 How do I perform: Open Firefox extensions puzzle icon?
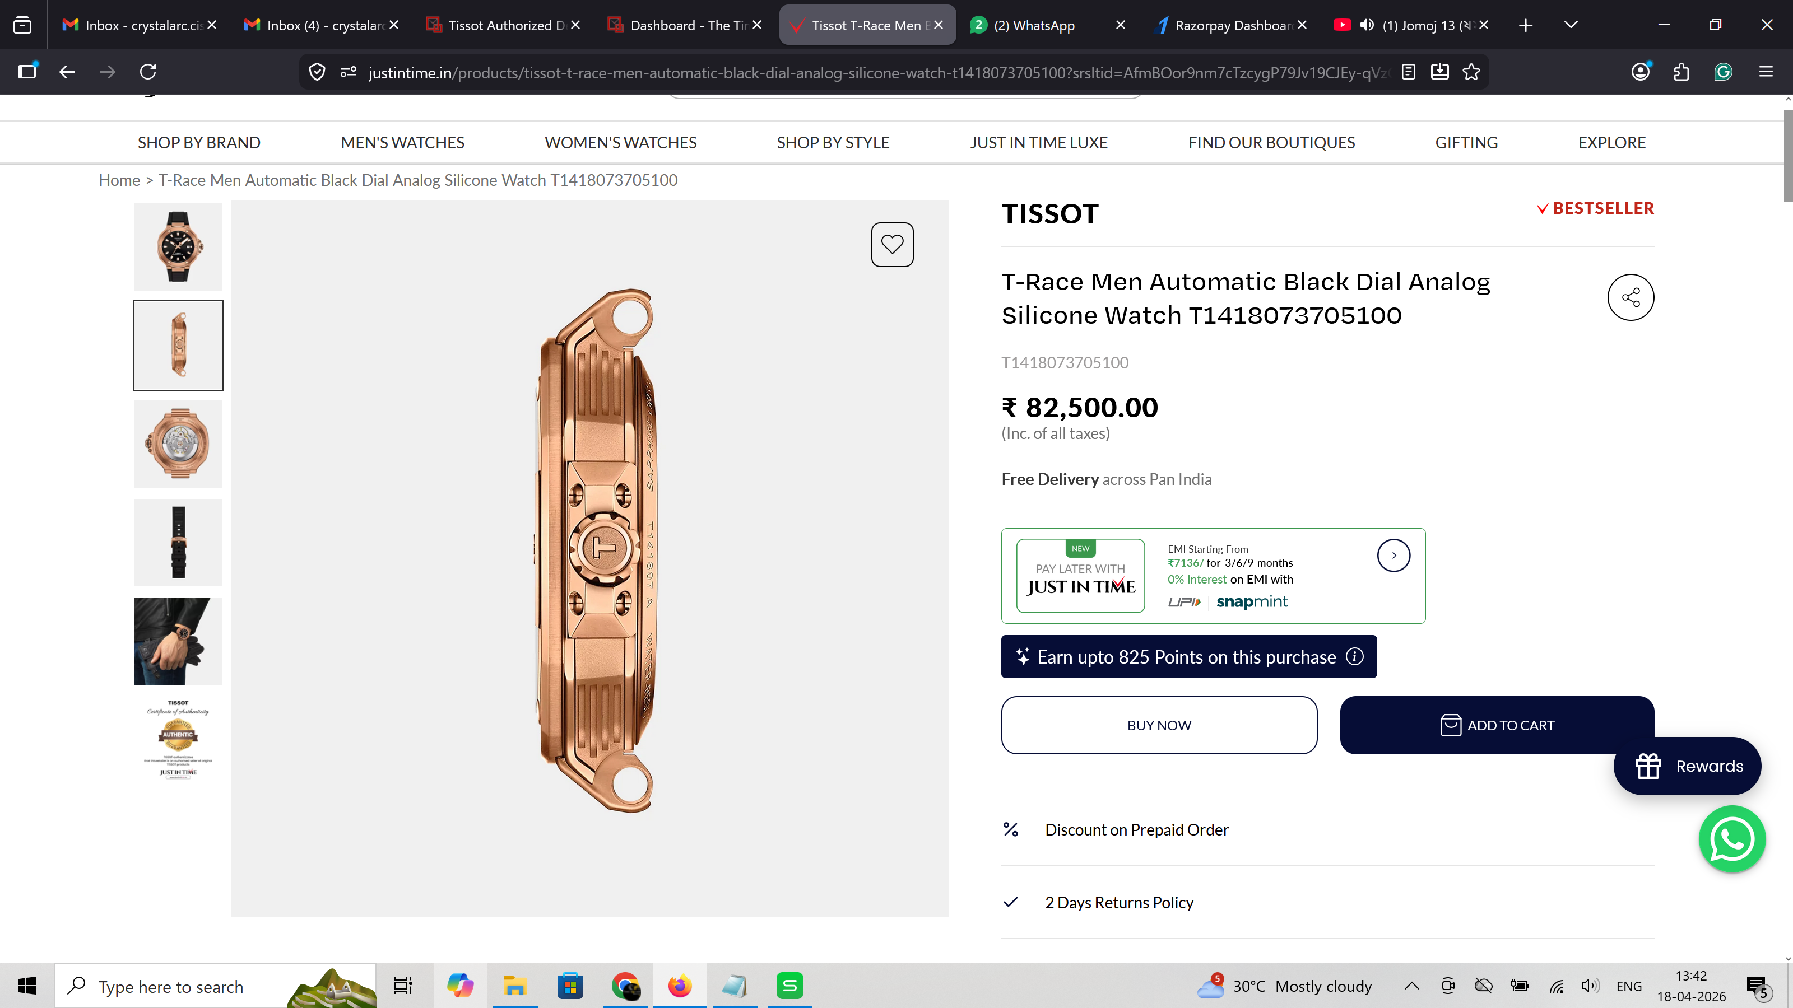click(1681, 72)
